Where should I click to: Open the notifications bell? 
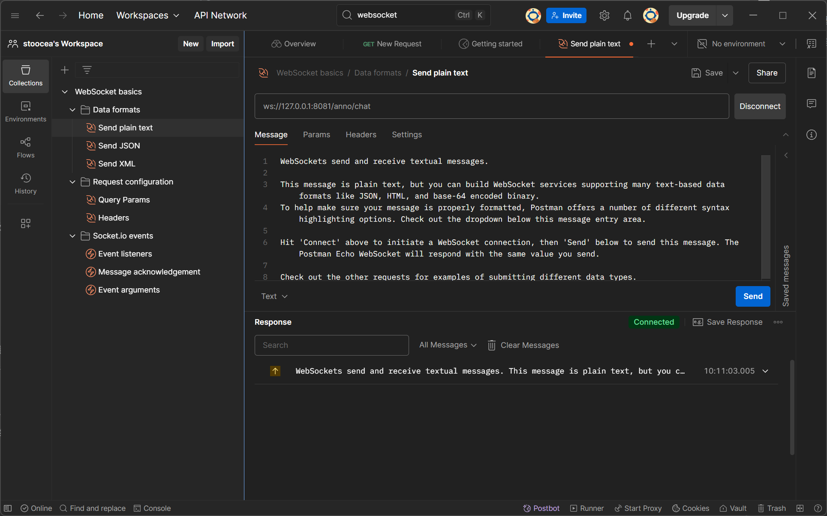(x=627, y=15)
